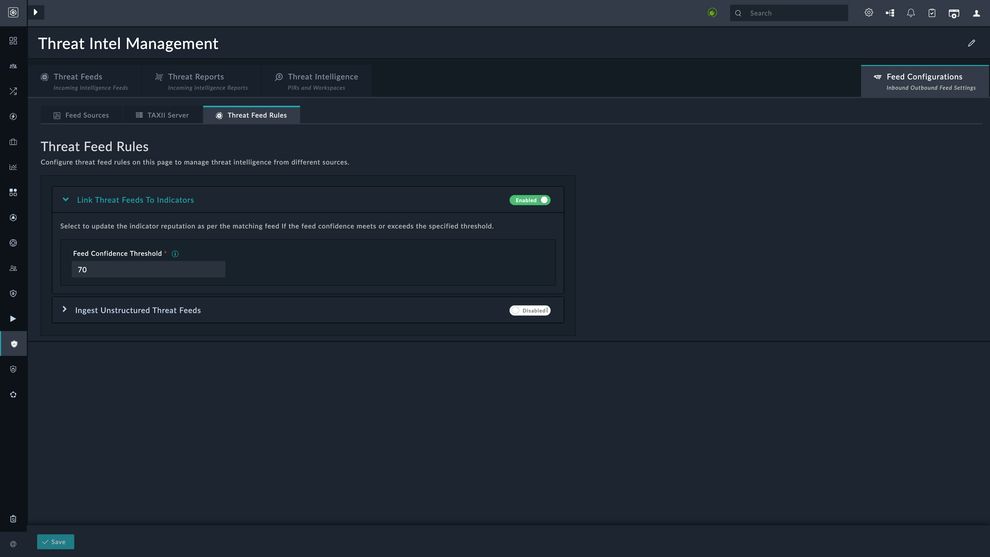Disable the Link Threat Feeds To Indicators toggle
This screenshot has width=990, height=557.
530,200
